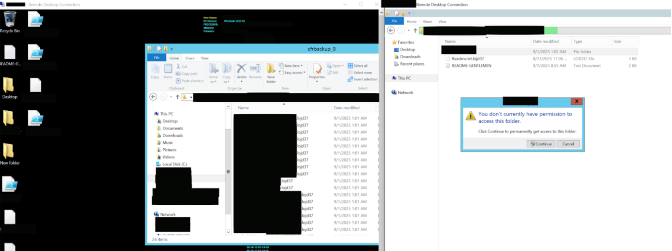Click Back arrow in cfrbackup_0 window
672x251 pixels.
click(153, 97)
